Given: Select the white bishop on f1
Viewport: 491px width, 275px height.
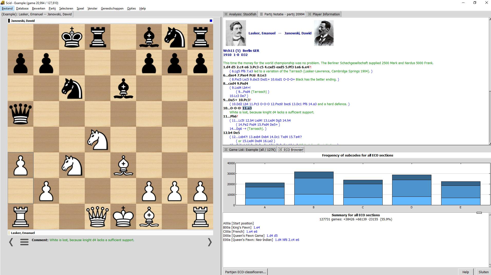Looking at the screenshot, I should (x=149, y=217).
